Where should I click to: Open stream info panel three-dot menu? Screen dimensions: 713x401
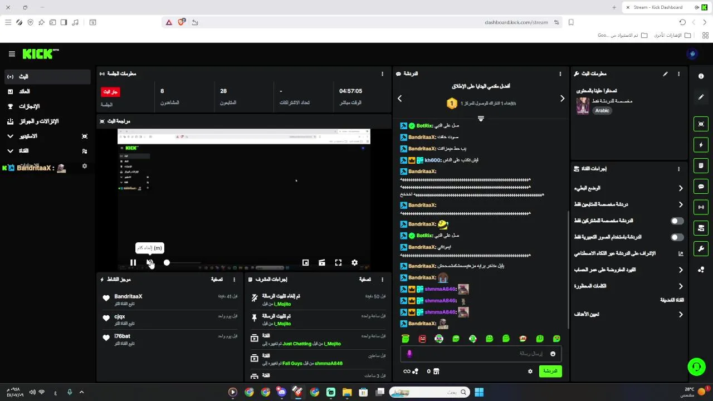[678, 74]
